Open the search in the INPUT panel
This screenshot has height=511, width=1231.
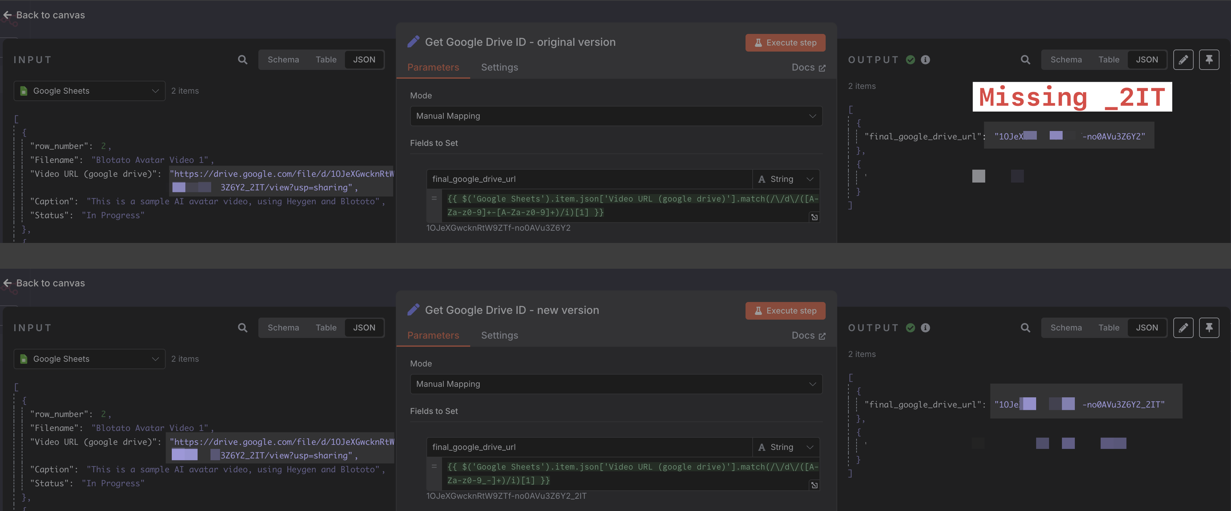[243, 60]
